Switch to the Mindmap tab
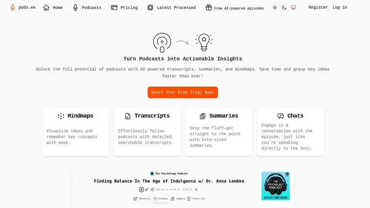Viewport: 370px width, 208px height. pyautogui.click(x=160, y=199)
